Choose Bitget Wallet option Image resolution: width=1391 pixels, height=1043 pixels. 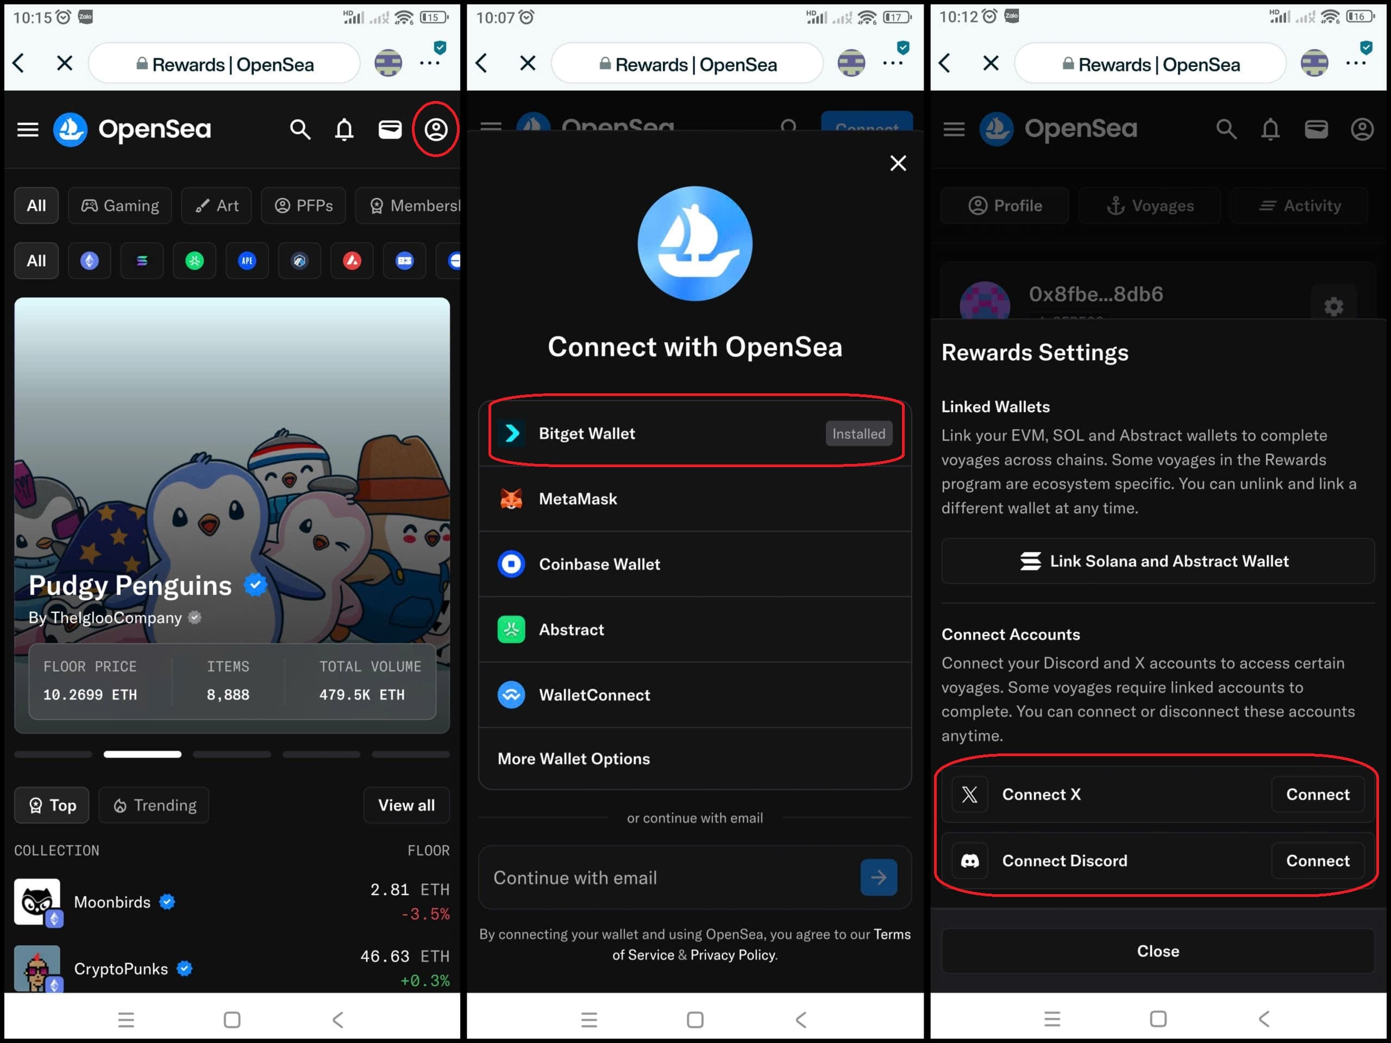pos(694,433)
